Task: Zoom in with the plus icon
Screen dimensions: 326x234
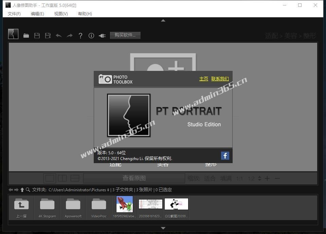Action: coord(267,178)
